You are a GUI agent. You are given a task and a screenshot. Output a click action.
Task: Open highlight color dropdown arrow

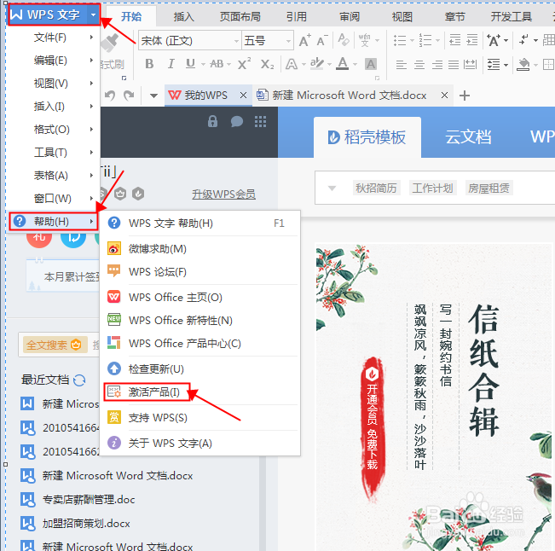(x=329, y=65)
